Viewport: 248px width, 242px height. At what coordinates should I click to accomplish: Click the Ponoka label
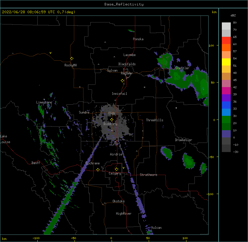tap(138, 39)
